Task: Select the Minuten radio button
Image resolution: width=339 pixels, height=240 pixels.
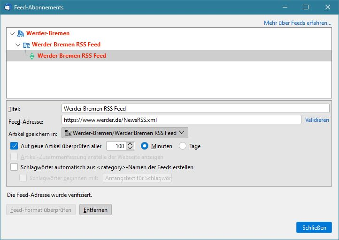Action: pos(145,146)
